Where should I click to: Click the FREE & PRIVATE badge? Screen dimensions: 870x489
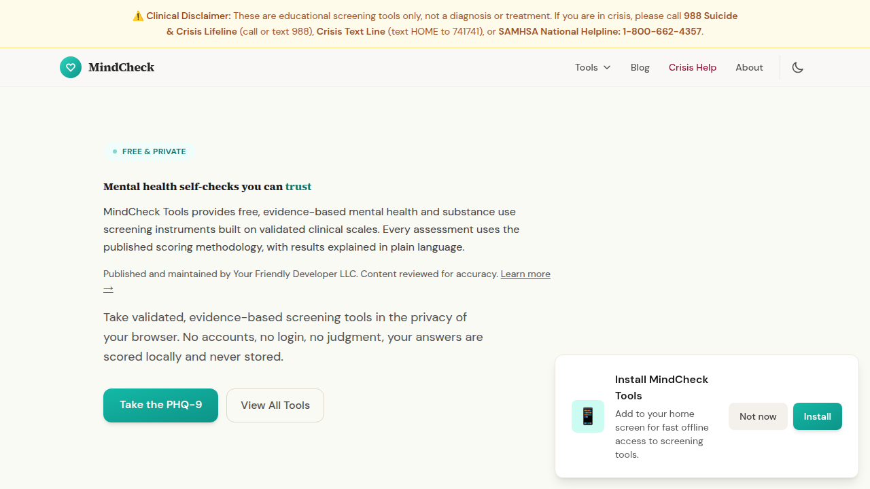pyautogui.click(x=150, y=151)
